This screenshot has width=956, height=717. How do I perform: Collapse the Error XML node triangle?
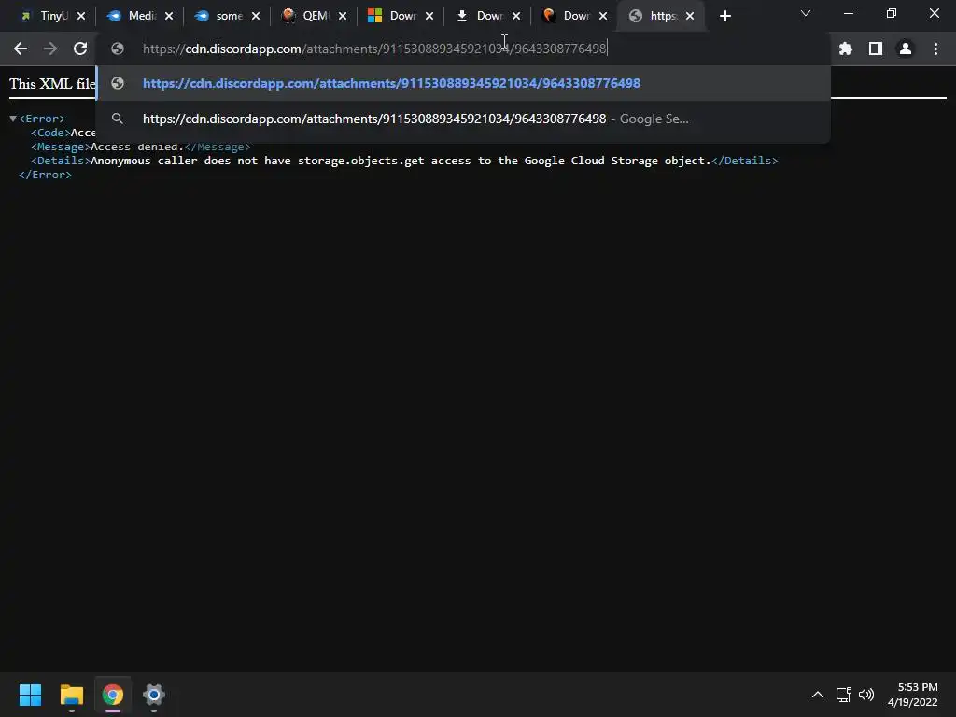(x=13, y=119)
